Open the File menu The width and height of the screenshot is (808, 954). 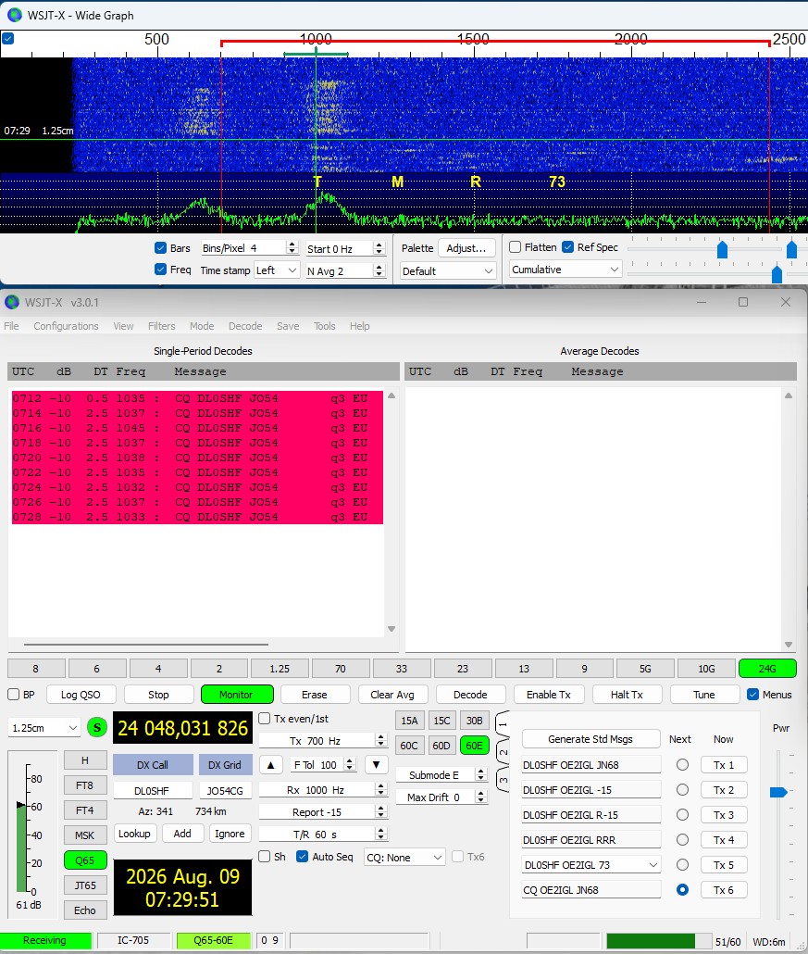[x=11, y=326]
